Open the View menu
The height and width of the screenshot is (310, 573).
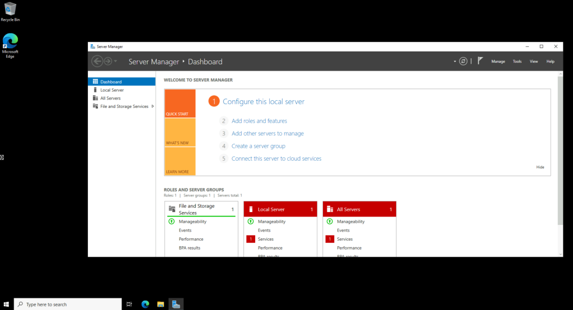point(534,62)
